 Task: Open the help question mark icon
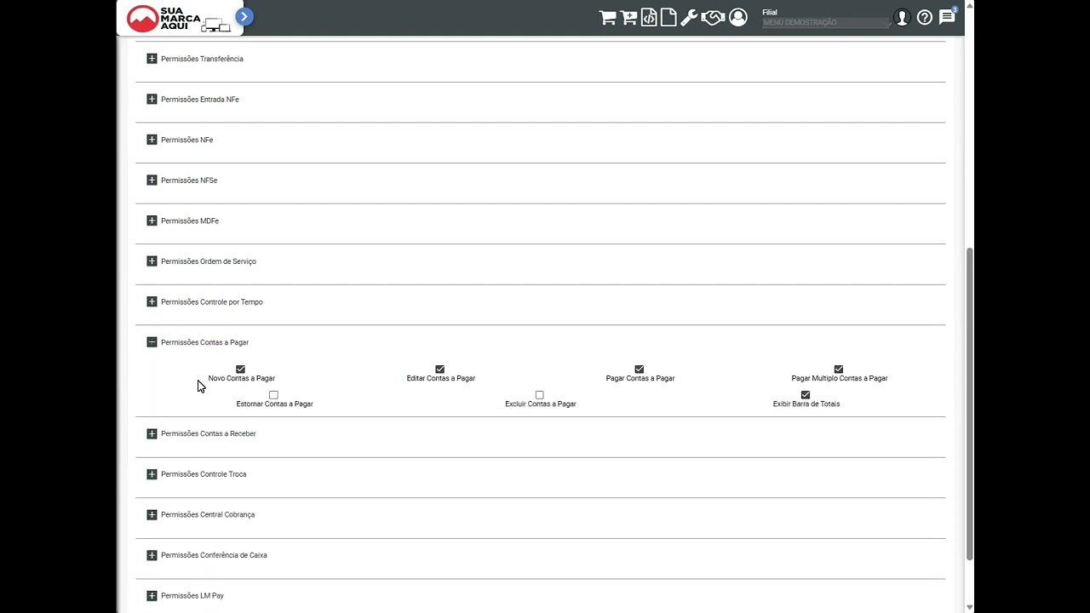[925, 17]
